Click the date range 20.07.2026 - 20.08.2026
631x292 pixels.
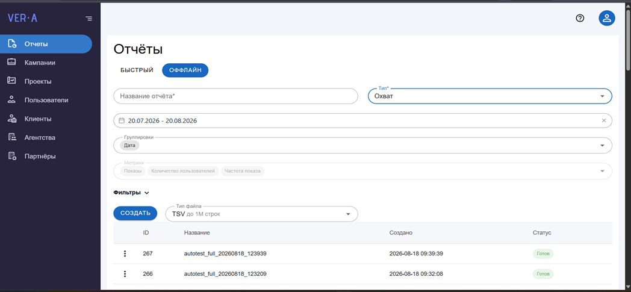pos(163,120)
